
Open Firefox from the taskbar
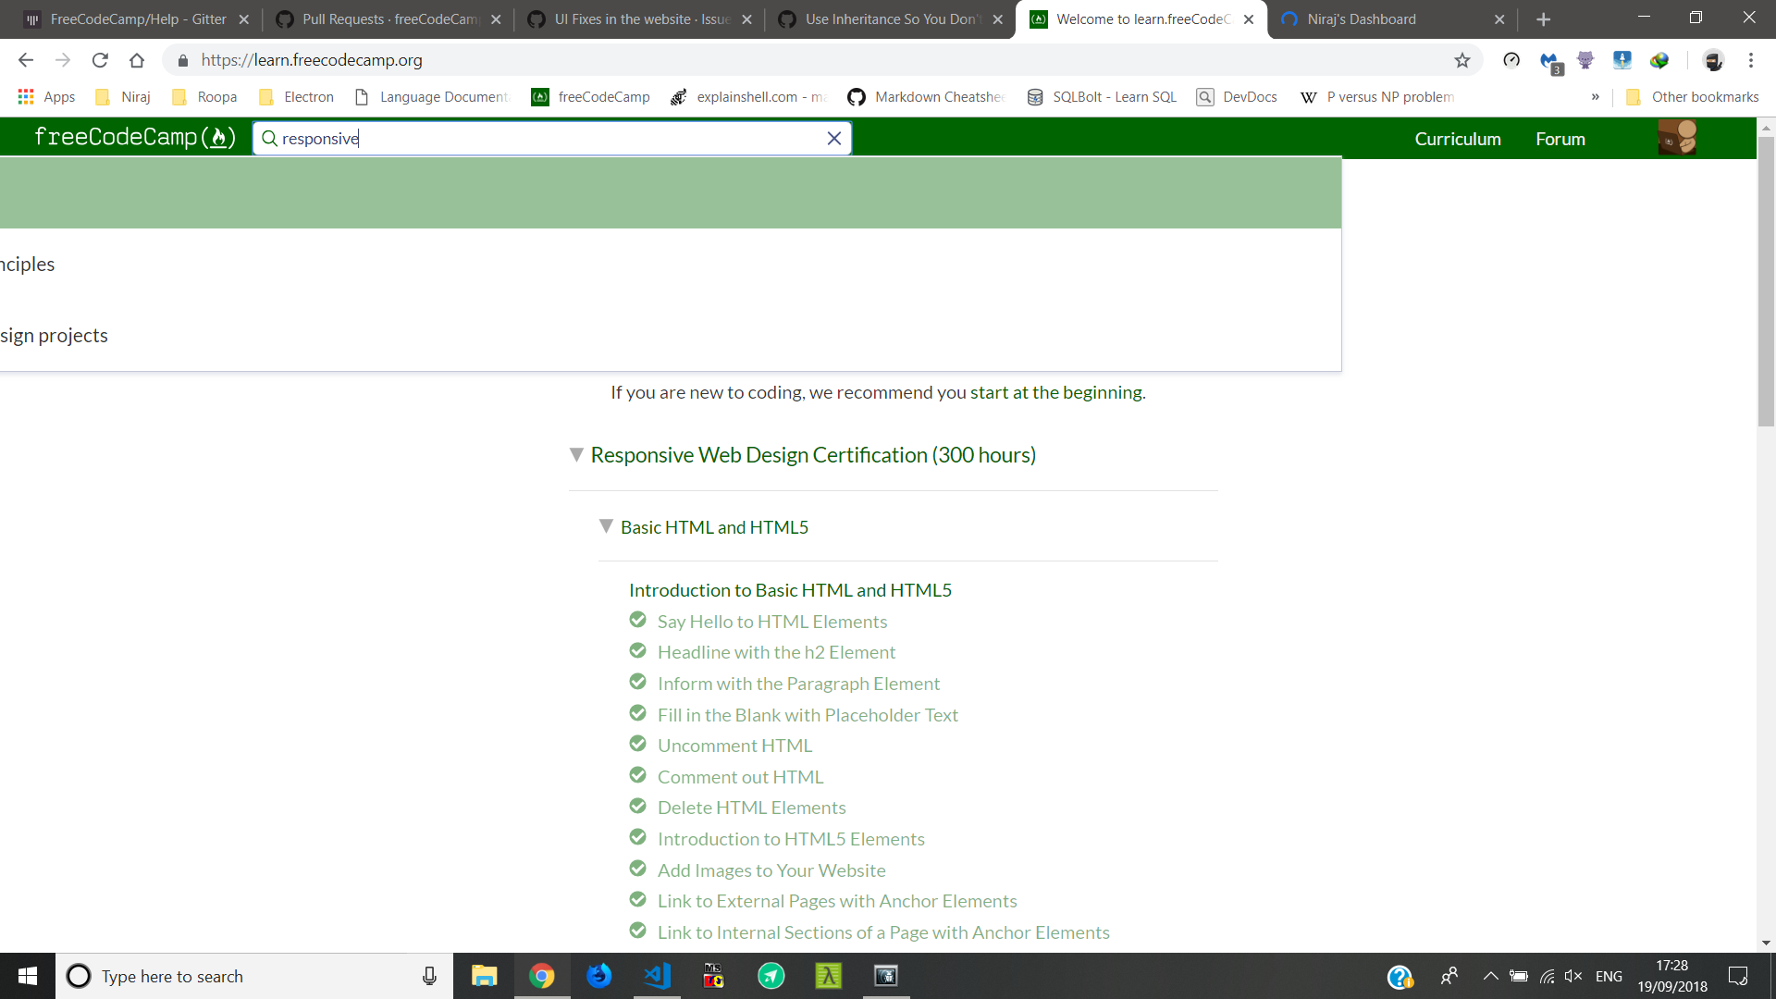point(599,976)
